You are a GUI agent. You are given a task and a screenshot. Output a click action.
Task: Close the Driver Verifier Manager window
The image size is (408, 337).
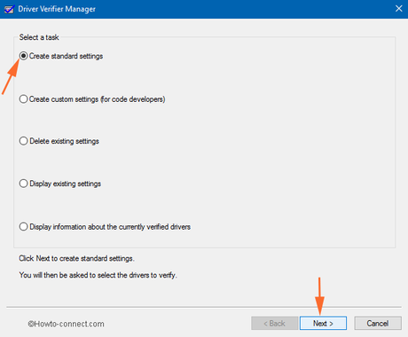tap(399, 9)
